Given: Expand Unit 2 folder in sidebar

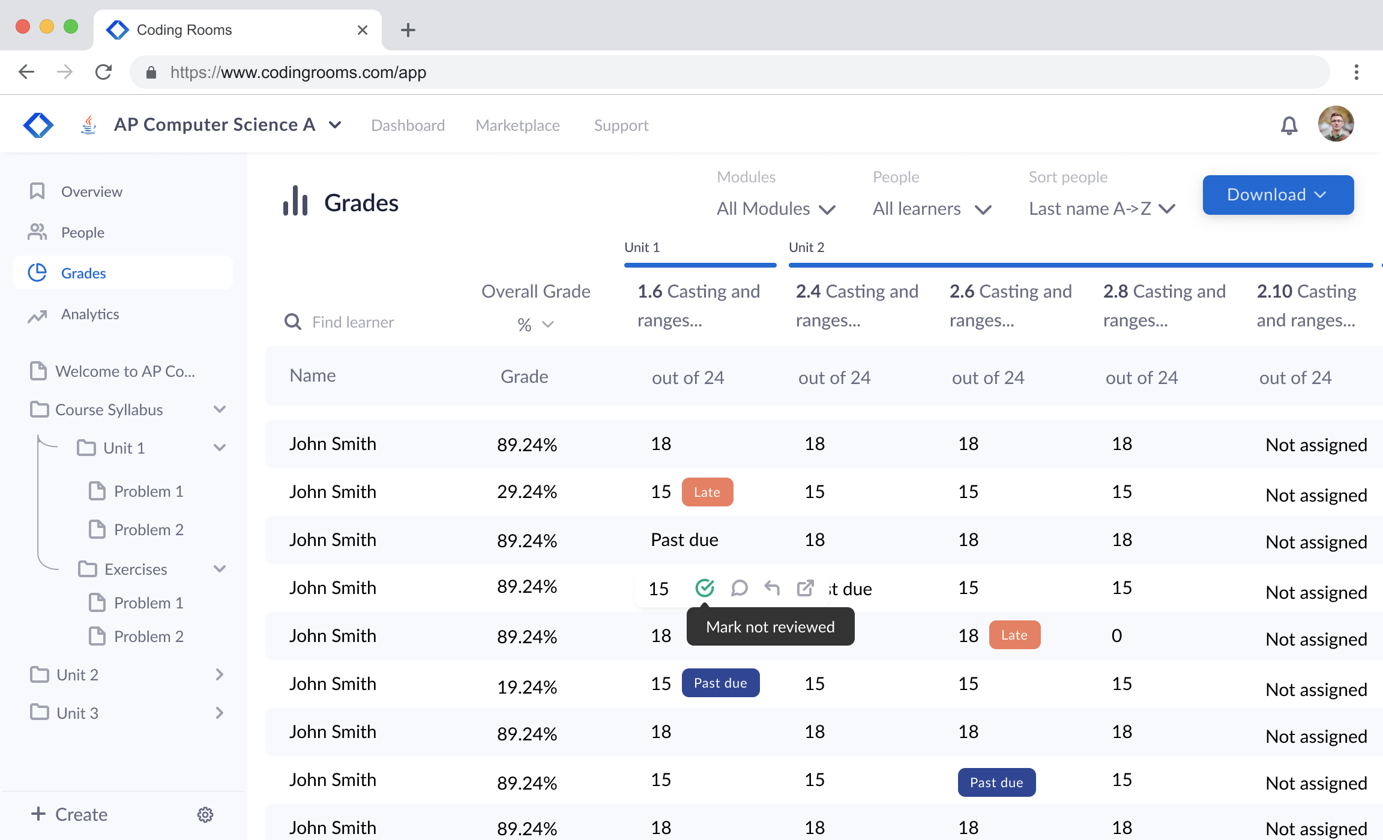Looking at the screenshot, I should pos(219,675).
